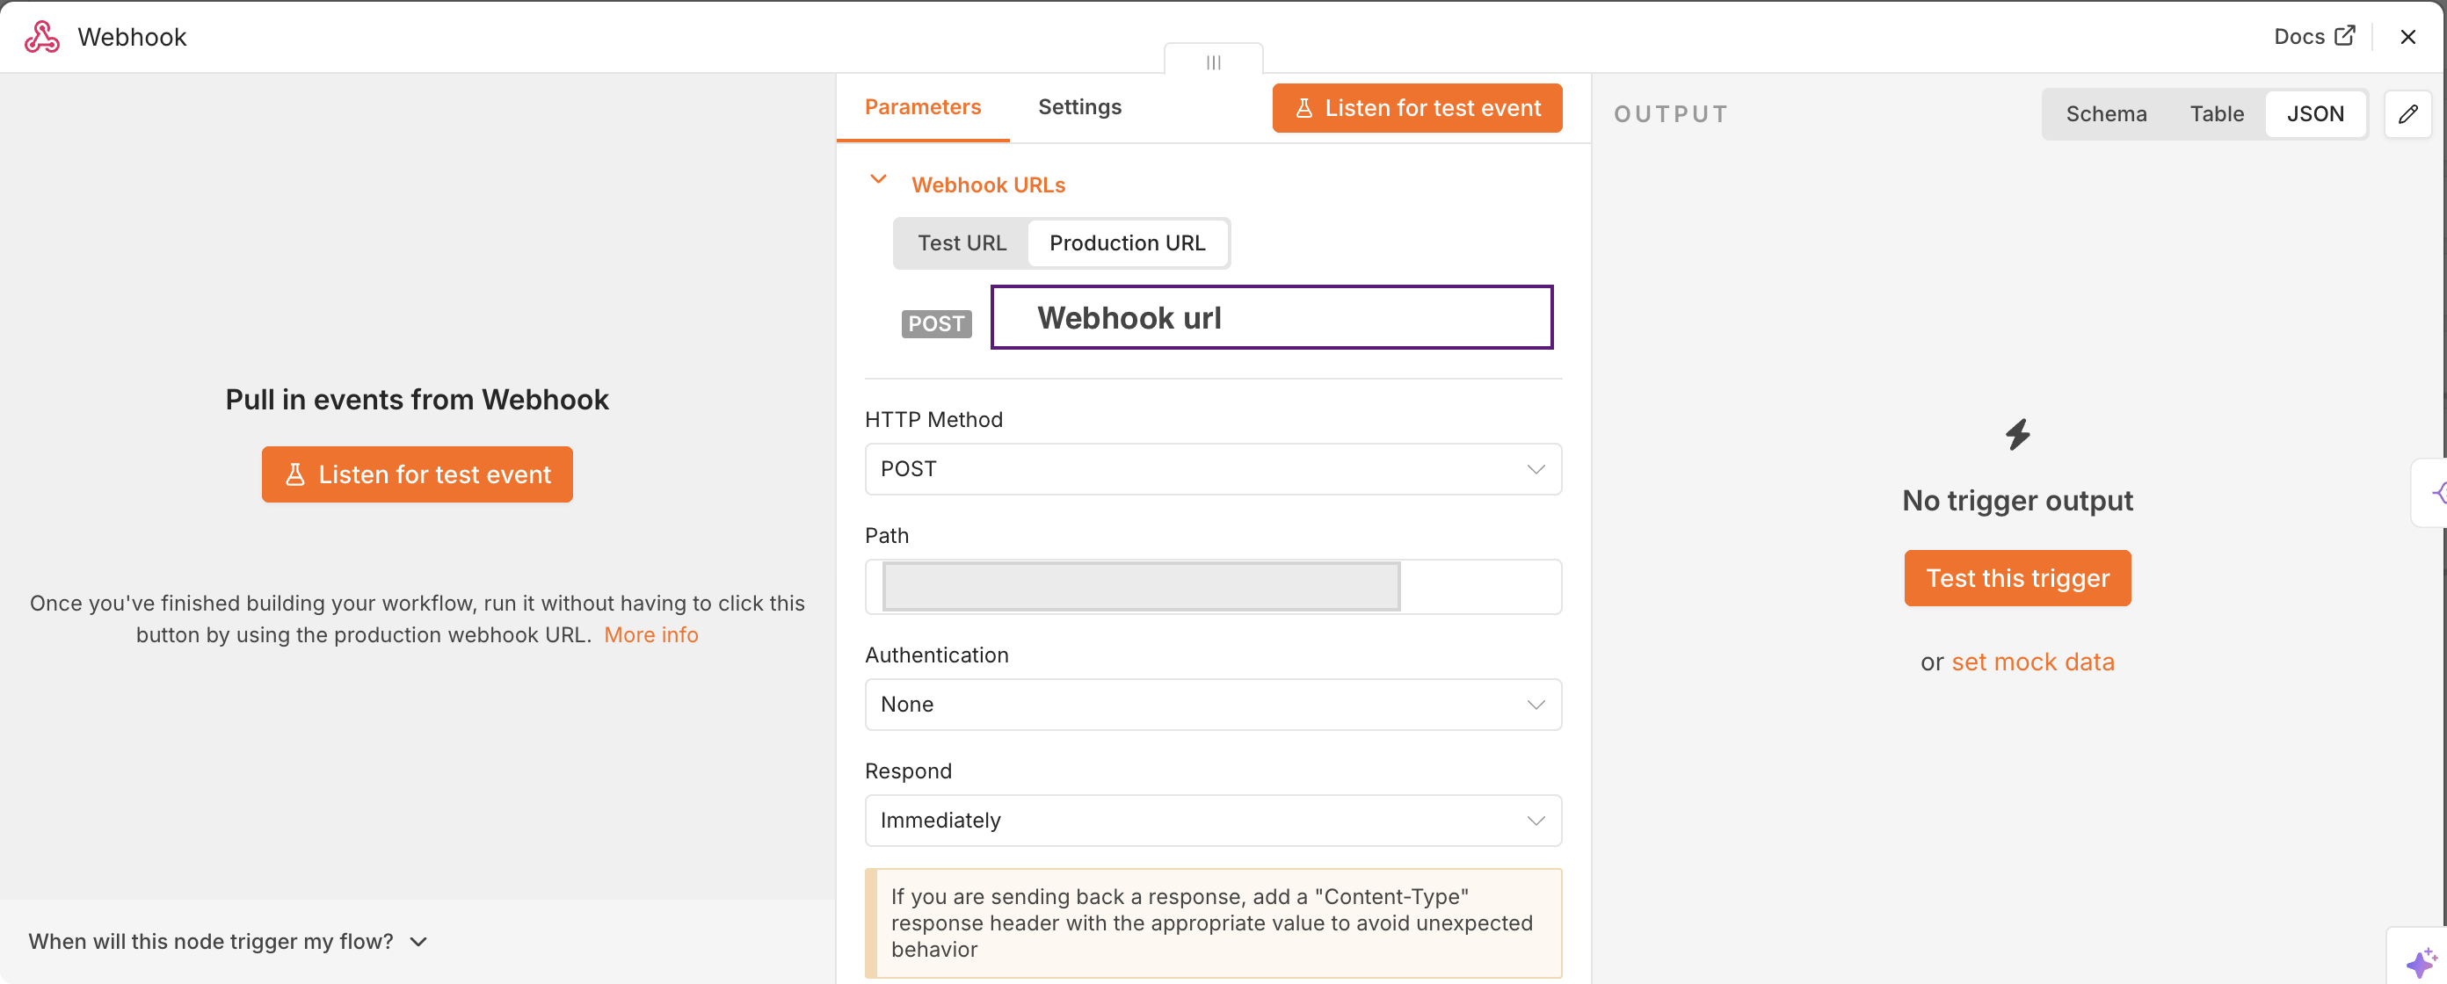Click the Webhook URLs heading
The height and width of the screenshot is (984, 2447).
coord(988,185)
